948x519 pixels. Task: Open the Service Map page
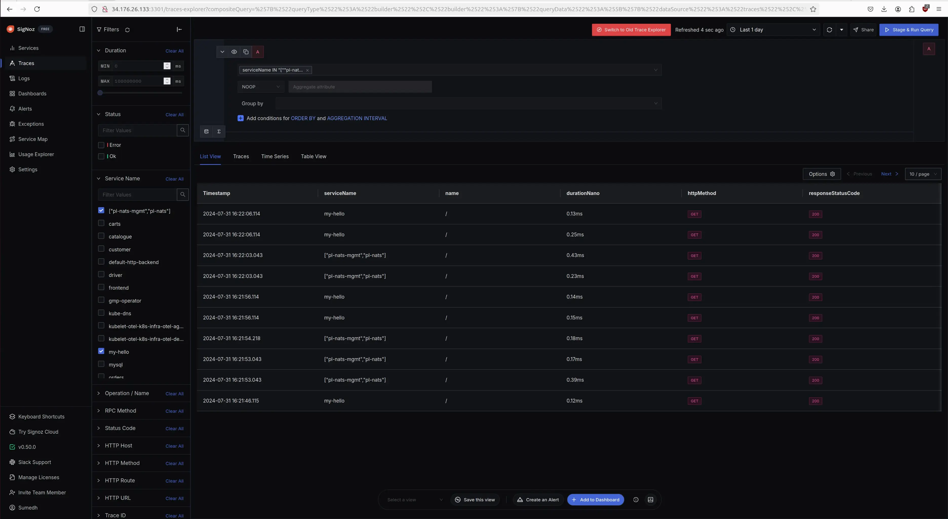click(x=32, y=139)
